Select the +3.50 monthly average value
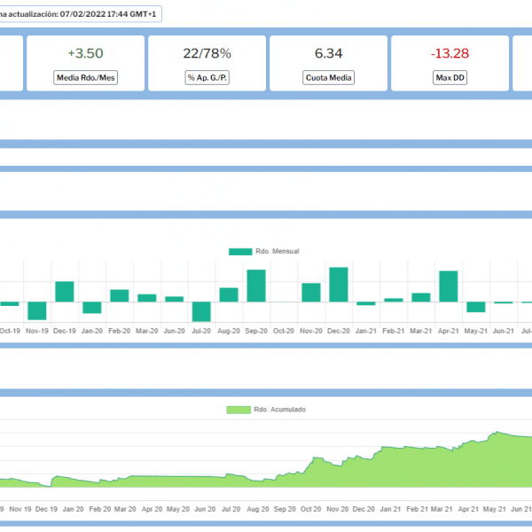Screen dimensions: 532x532 [x=85, y=53]
